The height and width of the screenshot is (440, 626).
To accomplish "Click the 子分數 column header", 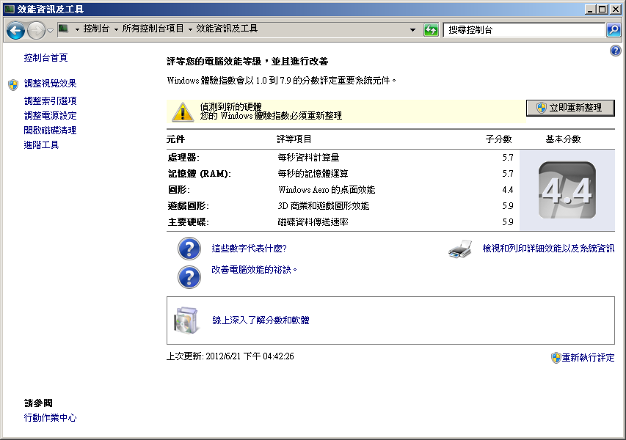I will [498, 139].
